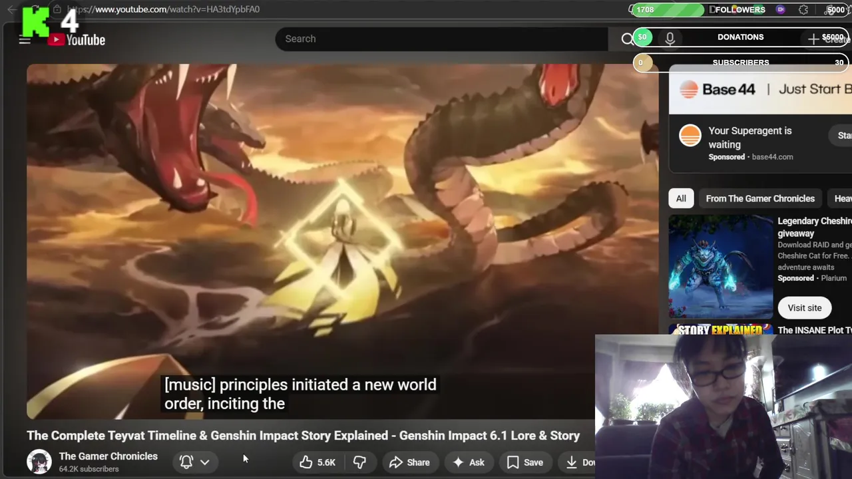Start voice search with the microphone
Screen dimensions: 852x479
point(670,39)
